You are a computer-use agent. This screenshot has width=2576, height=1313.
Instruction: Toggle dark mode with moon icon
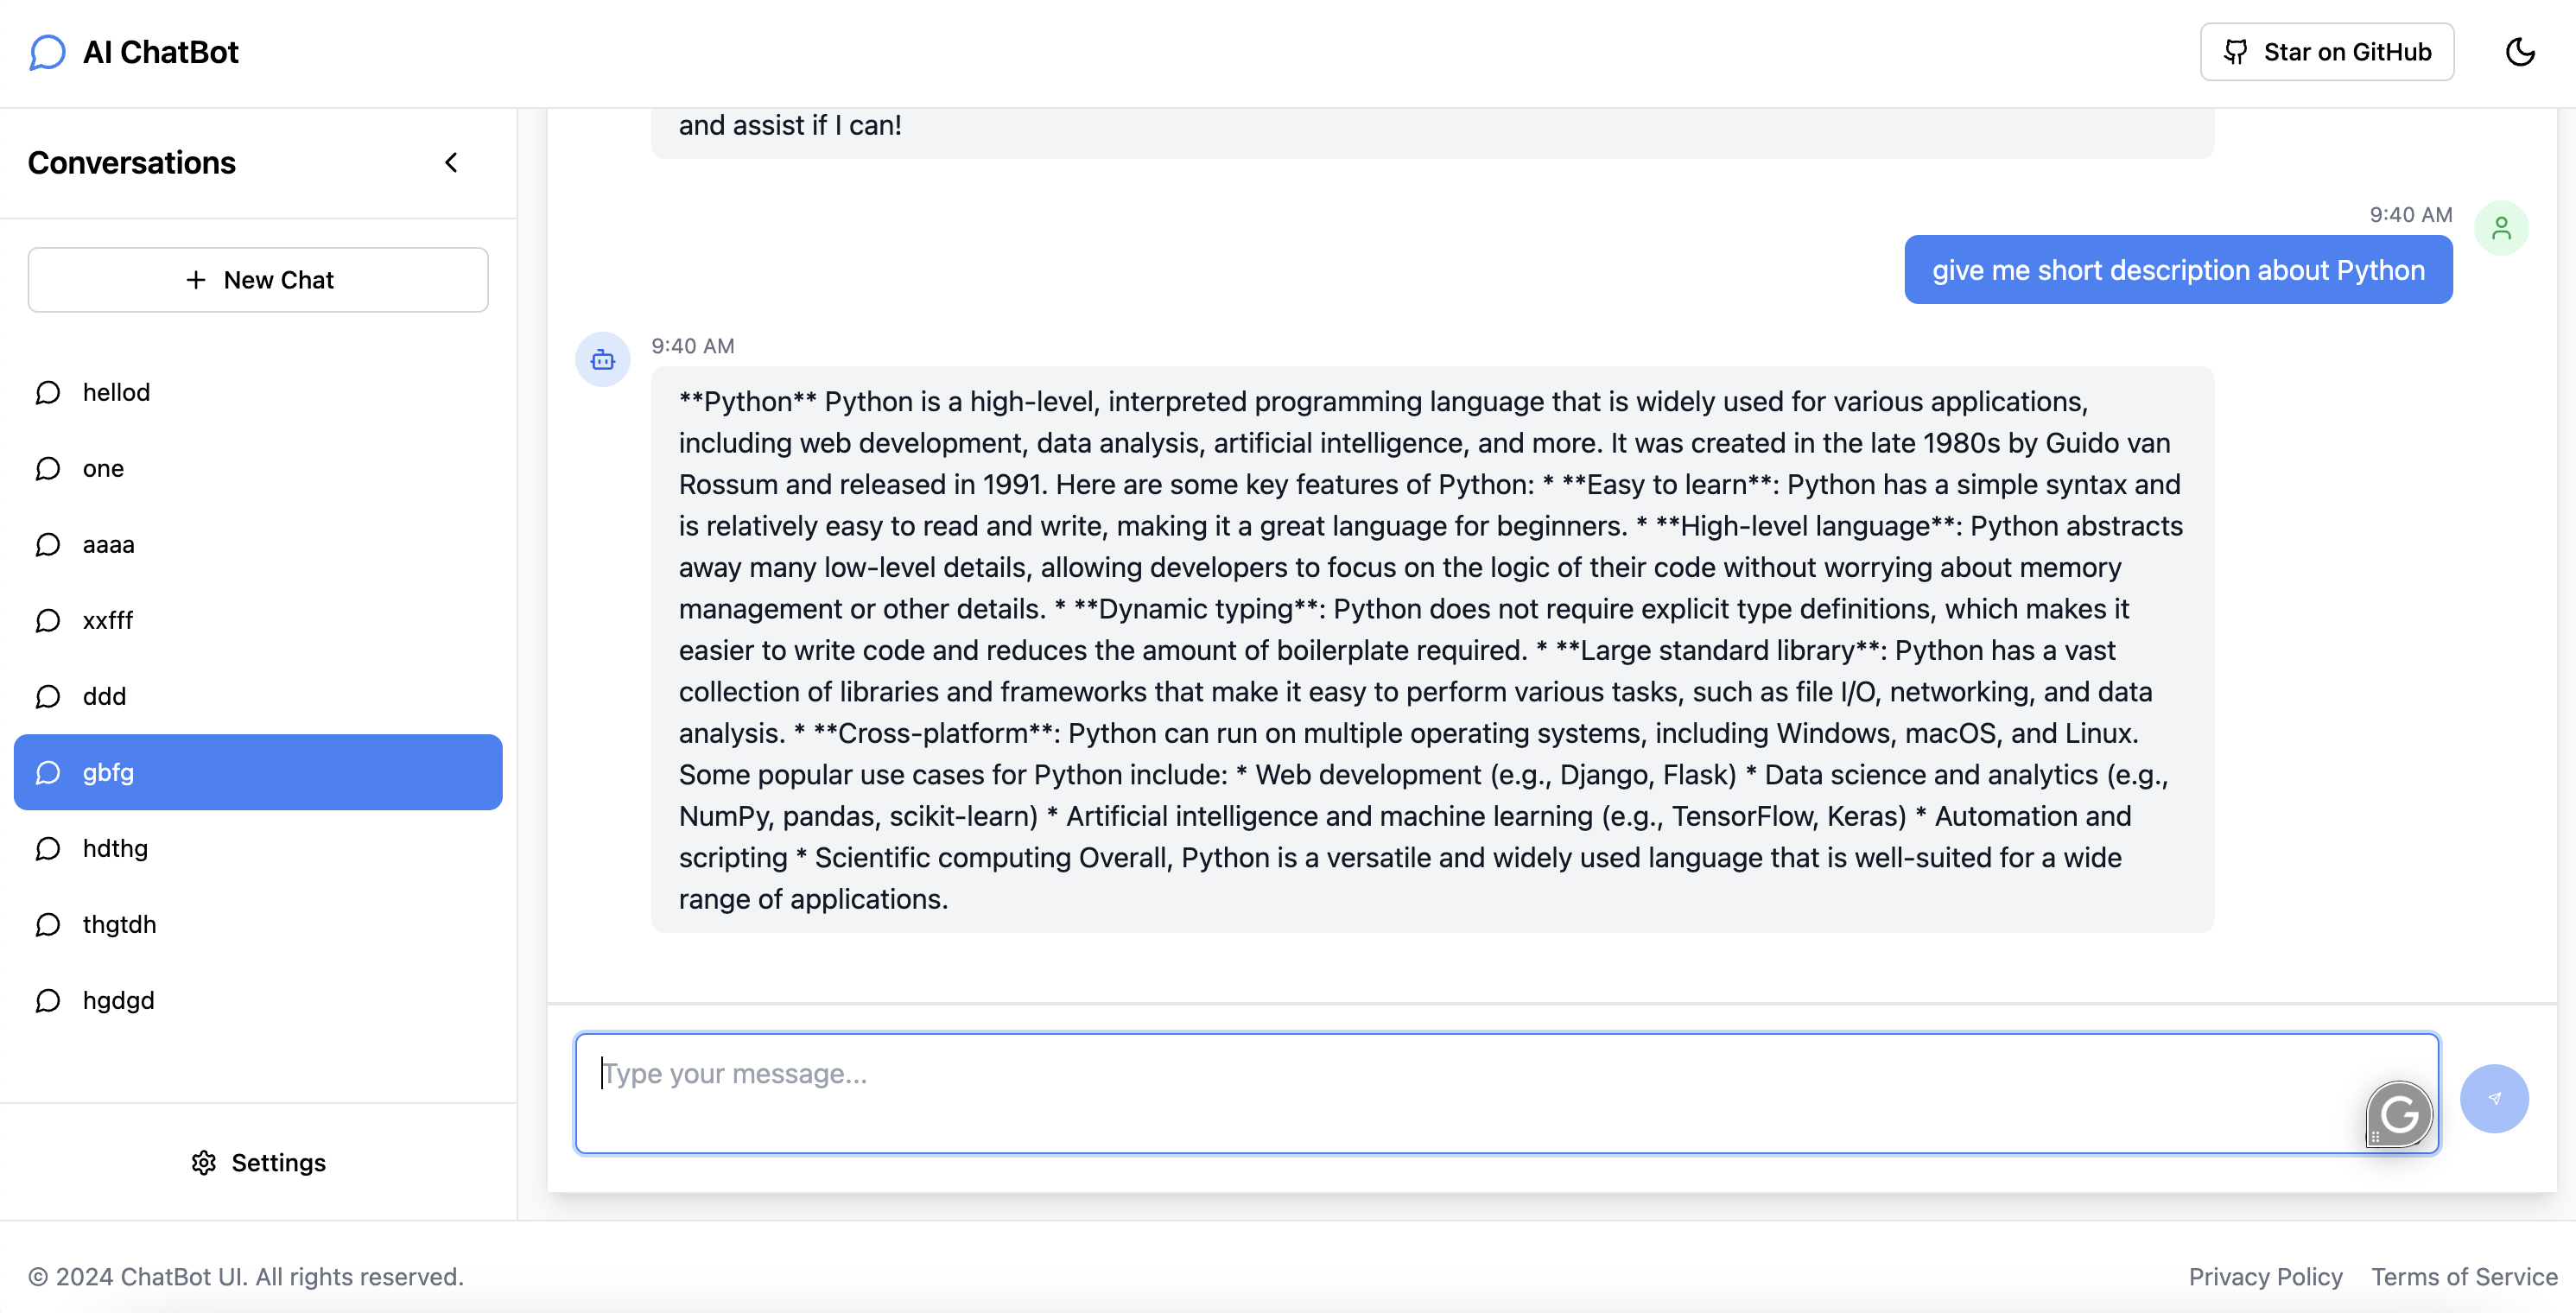click(2520, 52)
